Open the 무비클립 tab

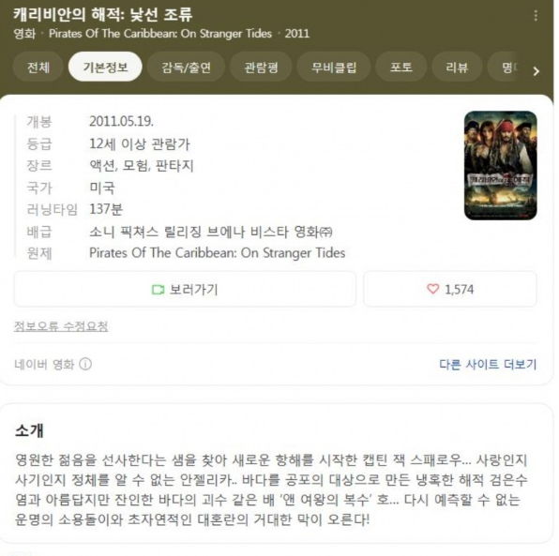[334, 67]
